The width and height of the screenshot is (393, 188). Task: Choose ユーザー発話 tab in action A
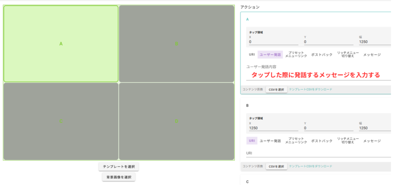270,55
